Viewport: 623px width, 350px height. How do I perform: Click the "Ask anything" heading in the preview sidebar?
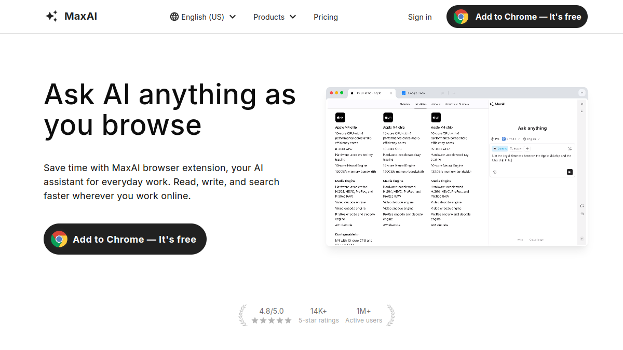click(x=532, y=128)
